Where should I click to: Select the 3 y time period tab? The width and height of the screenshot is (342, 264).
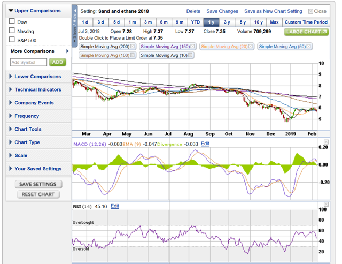(x=227, y=22)
